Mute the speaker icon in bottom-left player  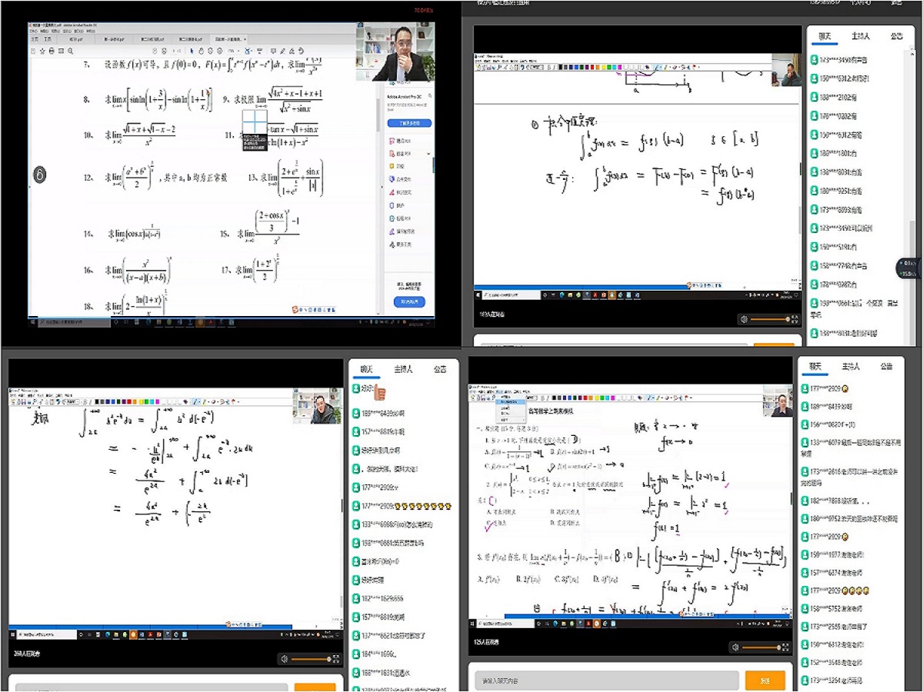pos(284,659)
